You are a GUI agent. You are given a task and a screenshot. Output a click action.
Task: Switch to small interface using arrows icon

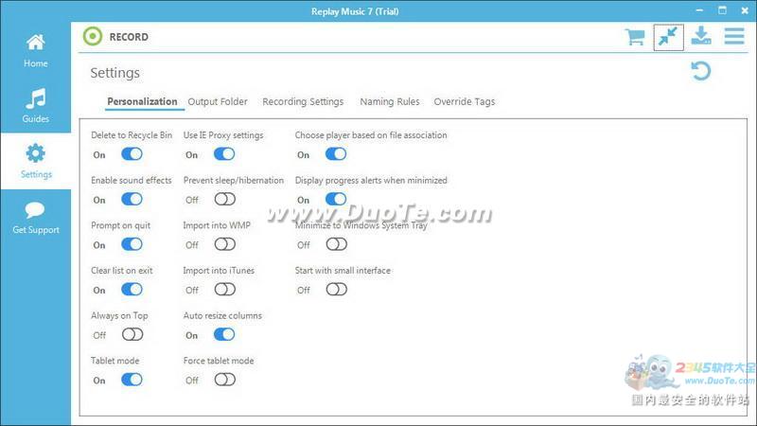click(668, 37)
